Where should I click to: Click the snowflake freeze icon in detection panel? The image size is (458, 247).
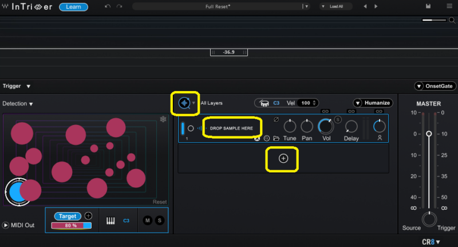(163, 119)
